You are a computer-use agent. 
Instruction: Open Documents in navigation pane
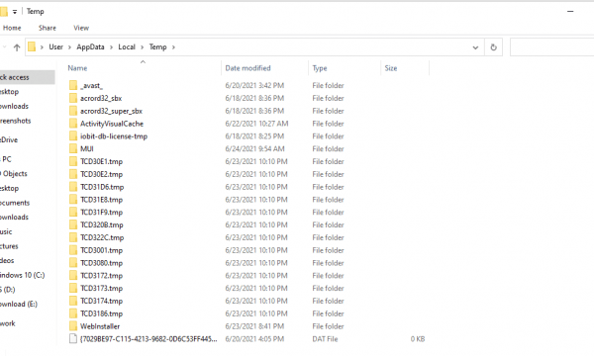pyautogui.click(x=15, y=203)
